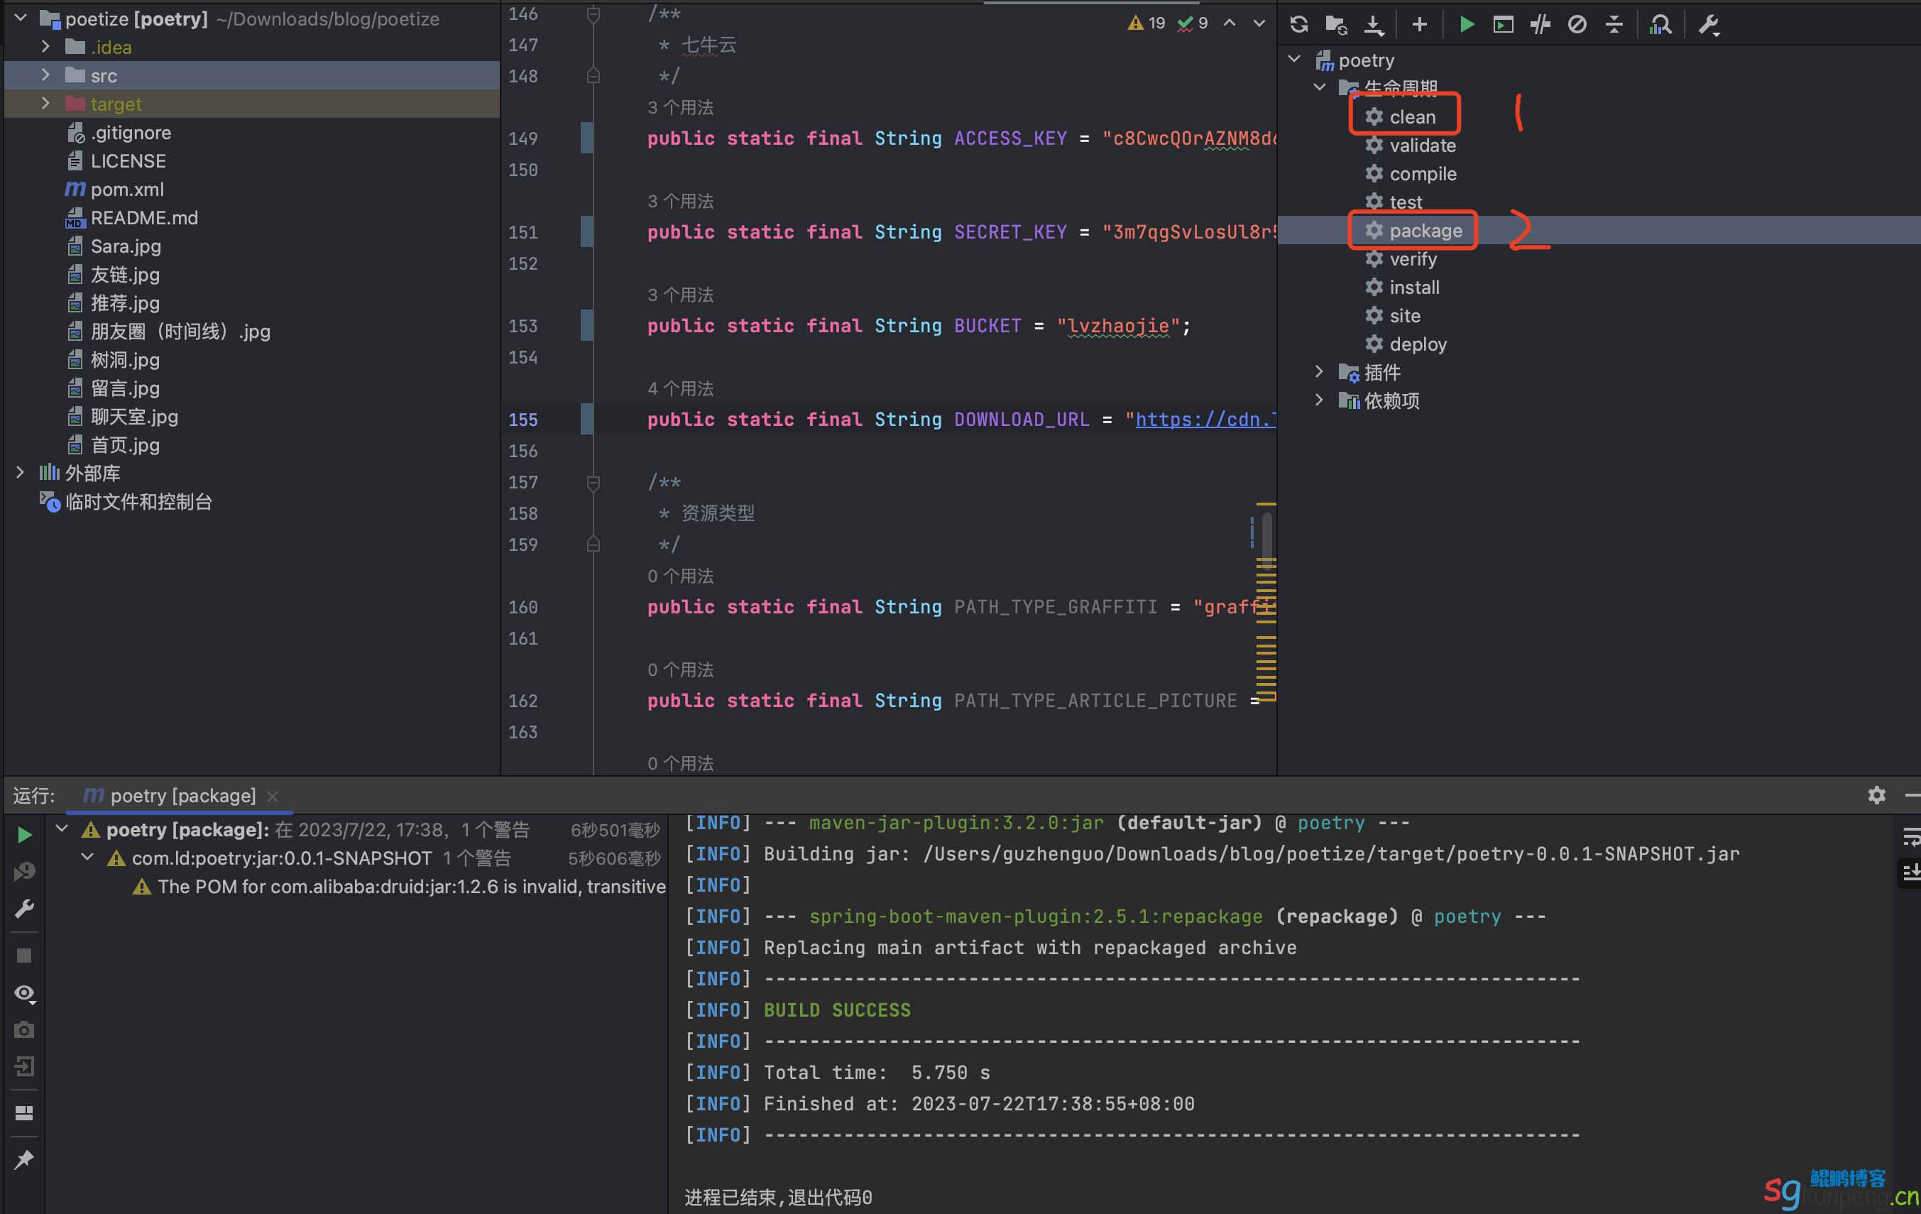Execute Maven goal icon
Image resolution: width=1921 pixels, height=1214 pixels.
pos(1503,25)
